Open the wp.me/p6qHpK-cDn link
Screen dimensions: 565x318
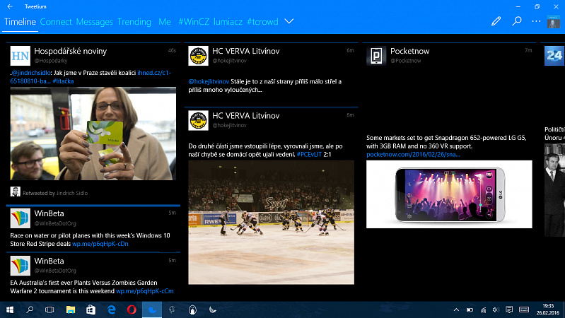click(x=100, y=244)
